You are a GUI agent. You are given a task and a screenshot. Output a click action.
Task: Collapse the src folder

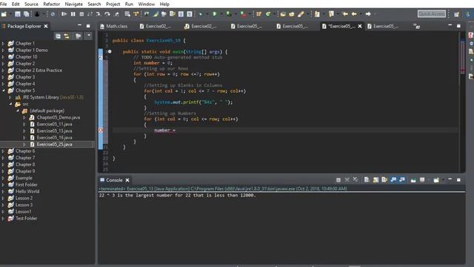pyautogui.click(x=10, y=104)
